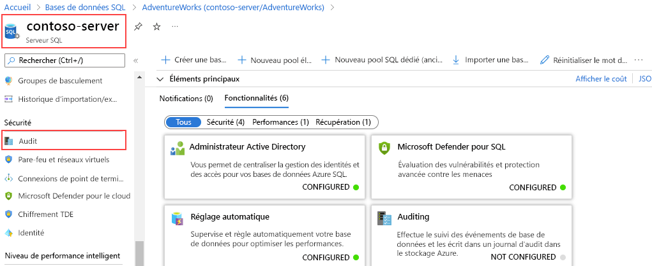Click the Microsoft Defender pour SQL shield icon

point(384,148)
